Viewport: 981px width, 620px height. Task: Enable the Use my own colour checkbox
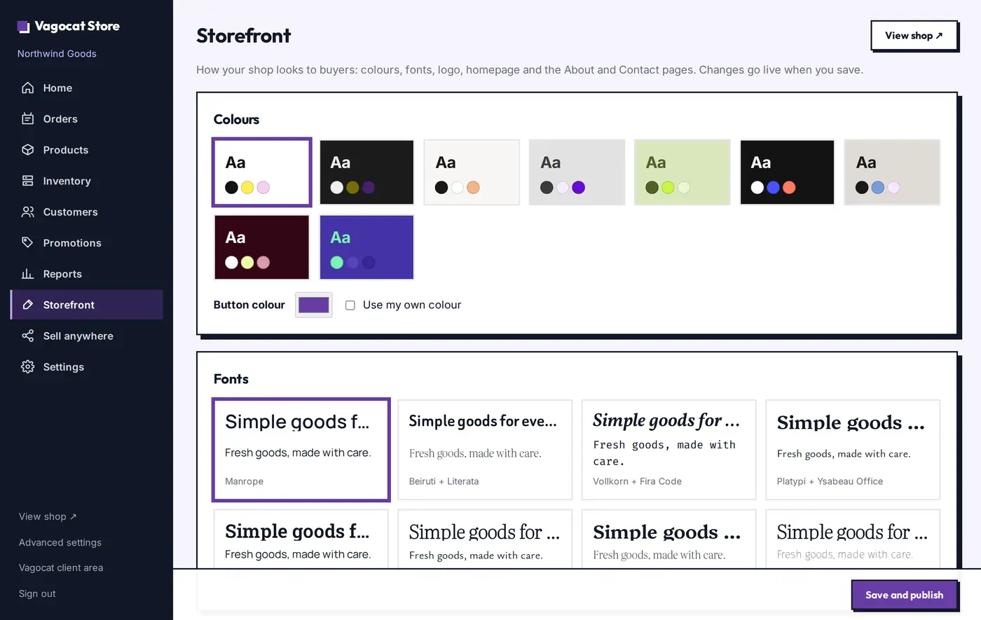(350, 305)
